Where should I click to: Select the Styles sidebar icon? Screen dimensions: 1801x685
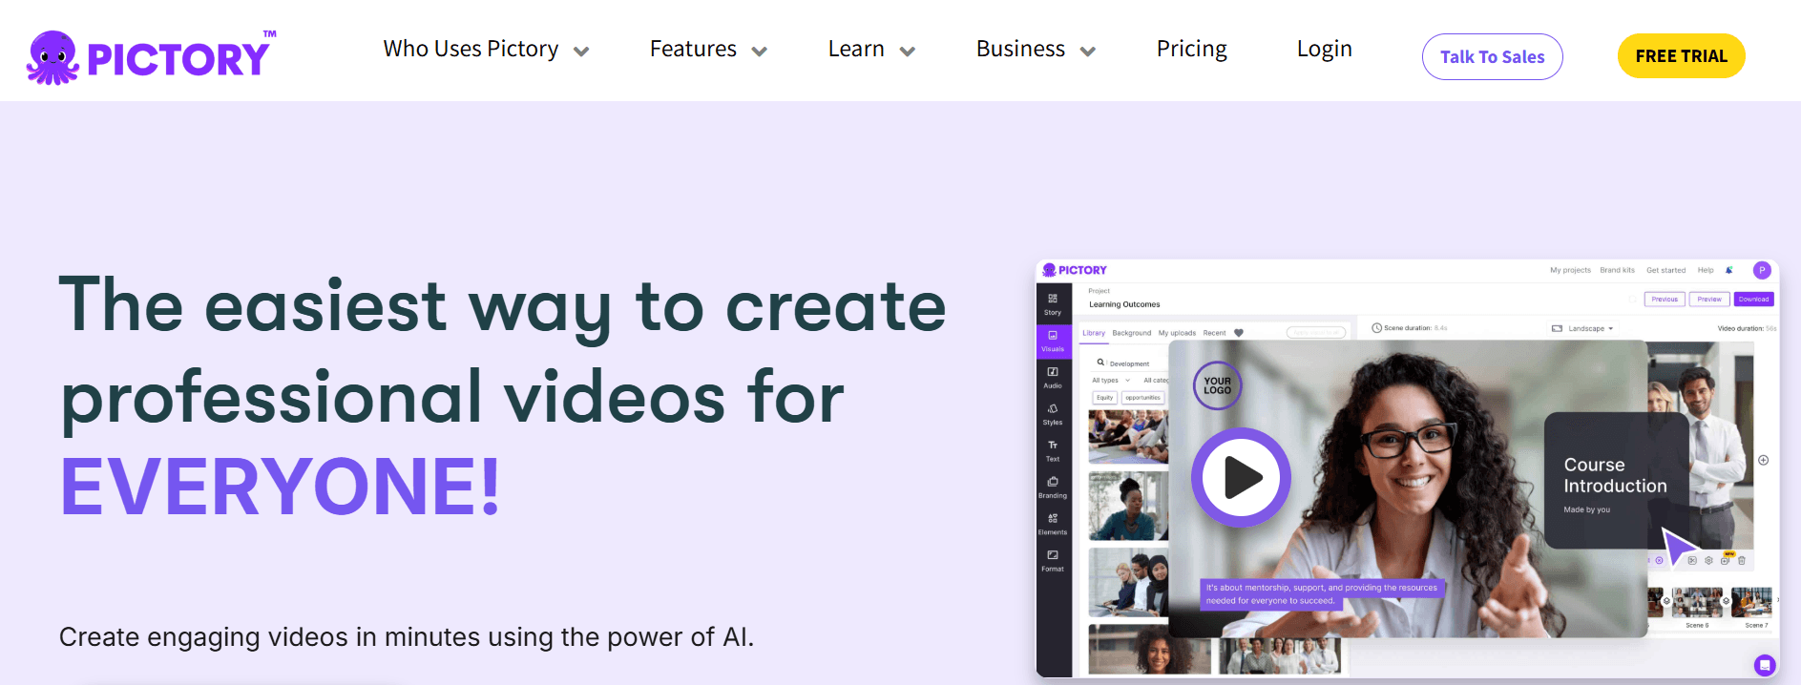tap(1053, 413)
